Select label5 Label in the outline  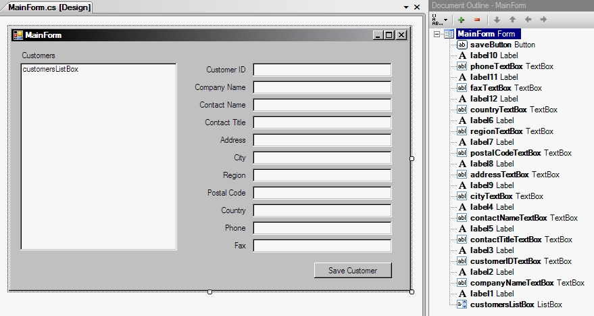[492, 228]
